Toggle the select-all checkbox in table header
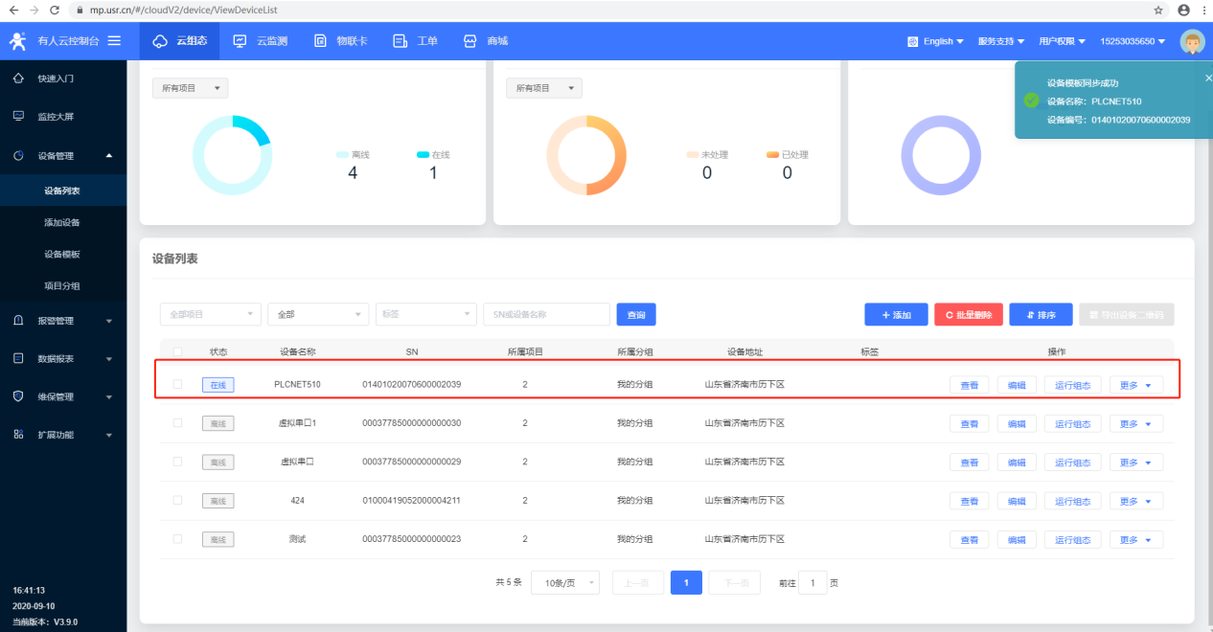 click(177, 351)
